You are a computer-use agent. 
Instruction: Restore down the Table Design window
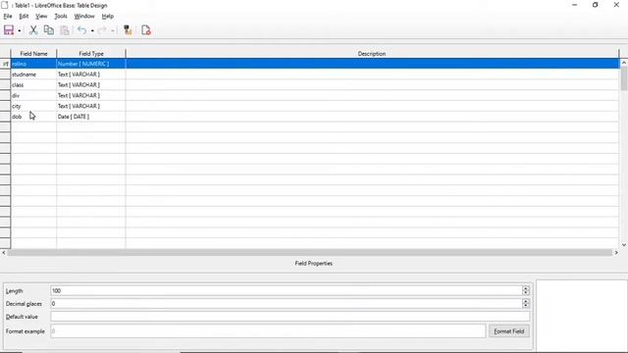tap(596, 5)
